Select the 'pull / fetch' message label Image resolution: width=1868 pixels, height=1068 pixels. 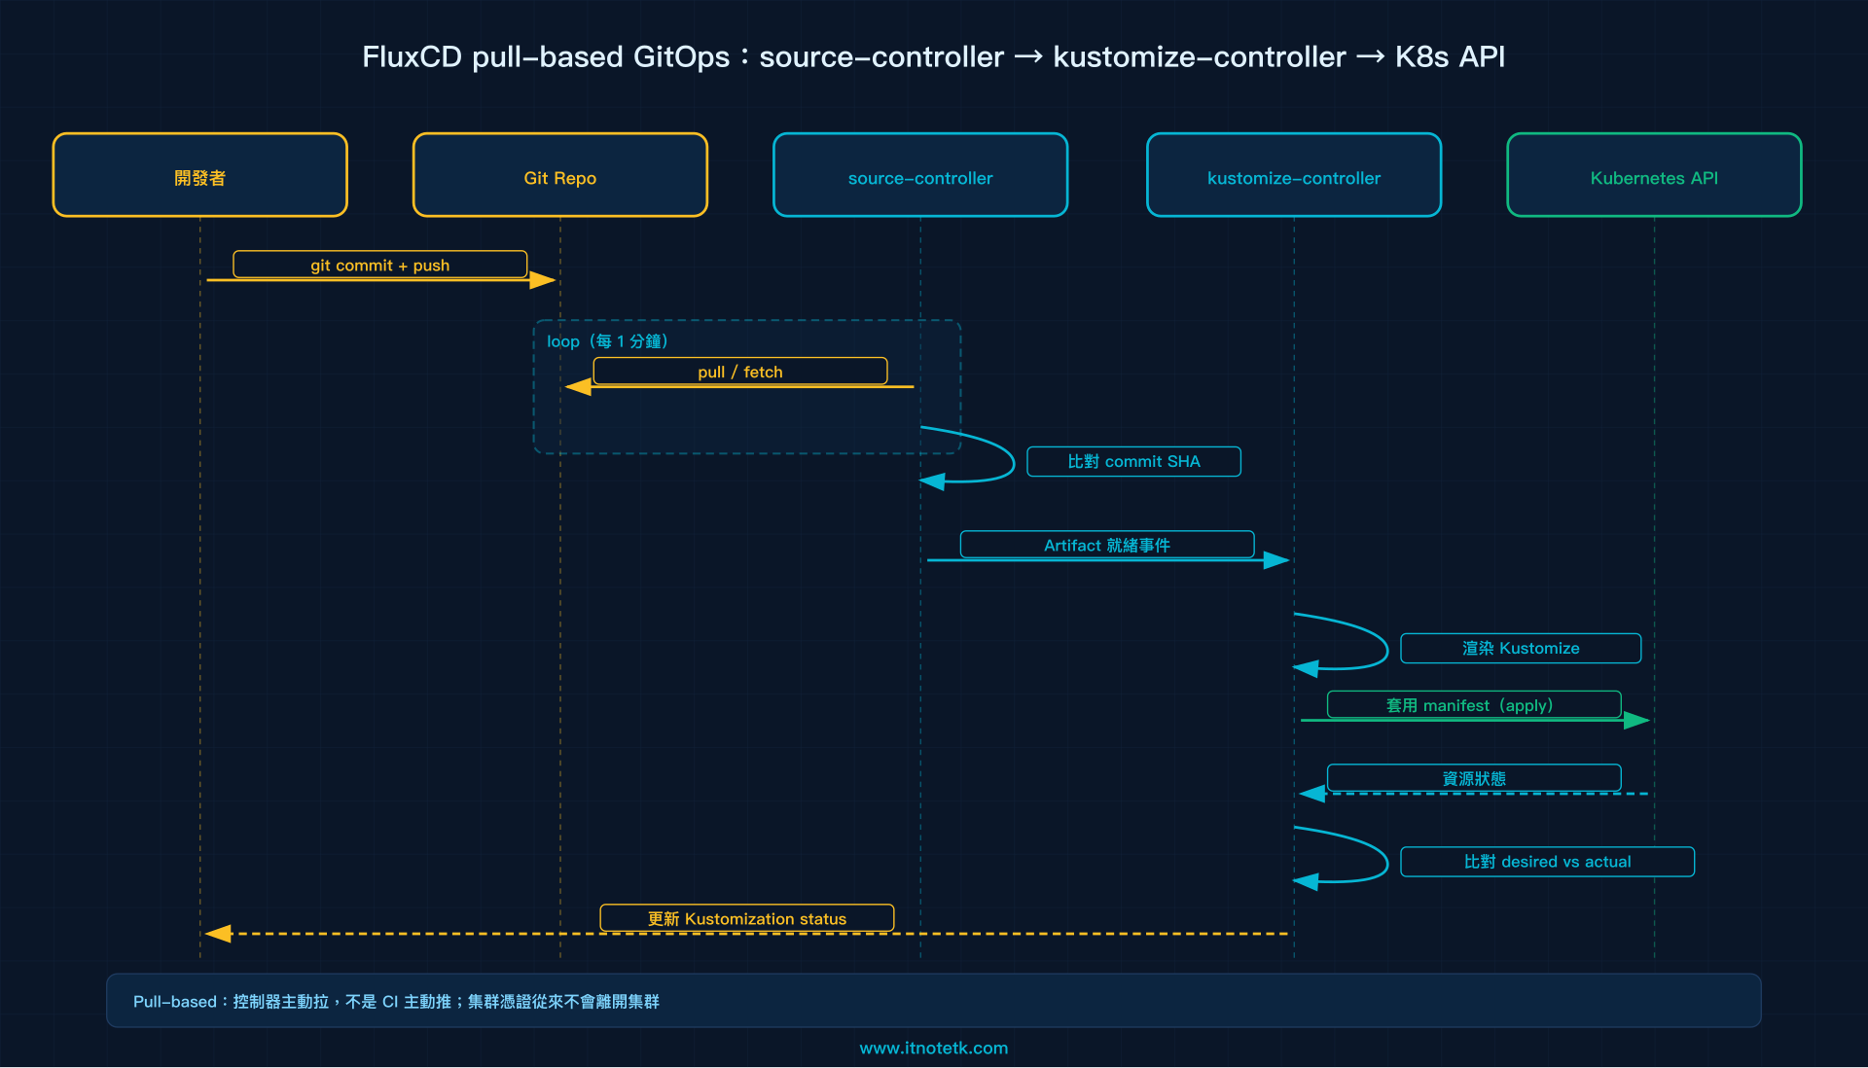tap(740, 372)
